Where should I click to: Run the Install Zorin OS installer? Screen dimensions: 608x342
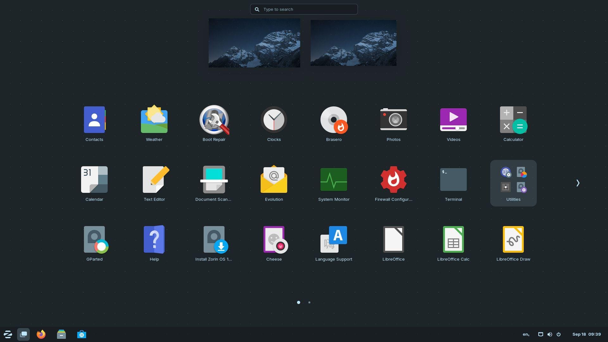coord(214,239)
